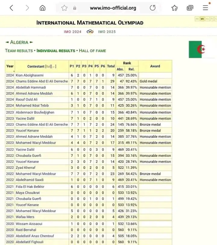Open the Team results tab

click(x=19, y=51)
